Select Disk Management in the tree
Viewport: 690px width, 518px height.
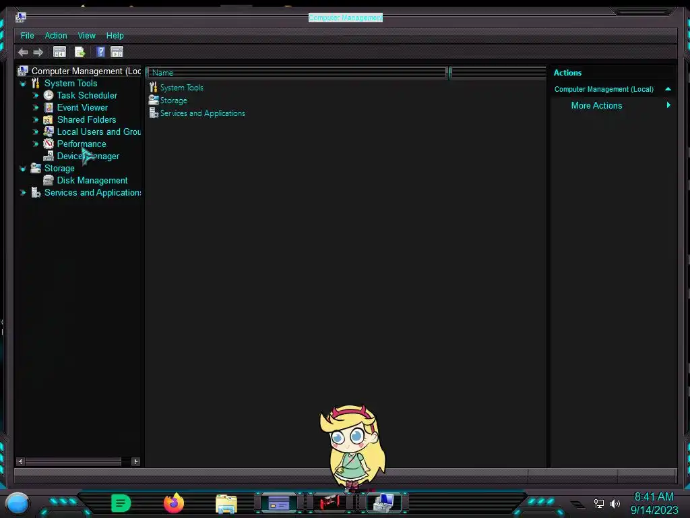(92, 180)
